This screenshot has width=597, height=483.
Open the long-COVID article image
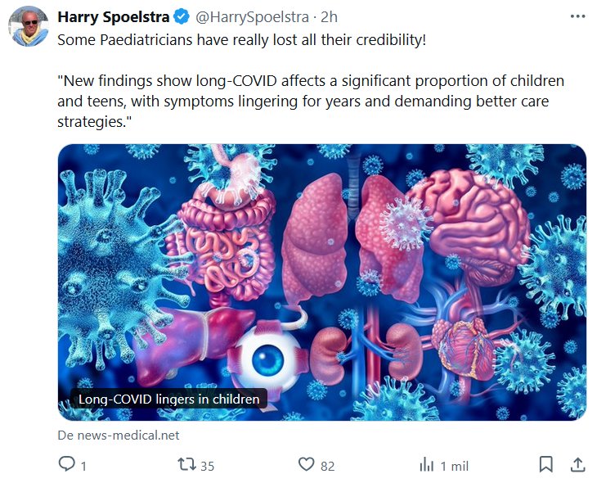pyautogui.click(x=321, y=270)
